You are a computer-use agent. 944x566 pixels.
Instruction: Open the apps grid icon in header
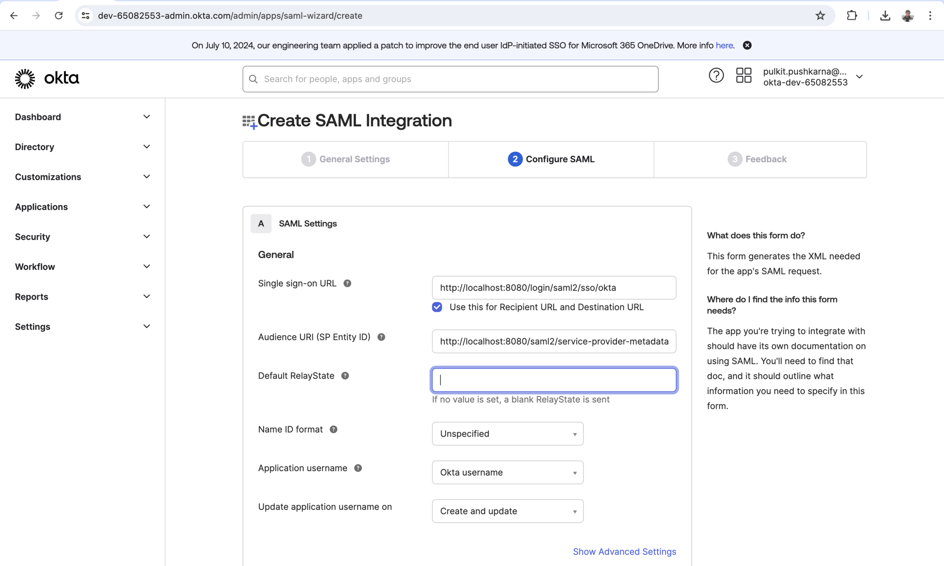(743, 75)
